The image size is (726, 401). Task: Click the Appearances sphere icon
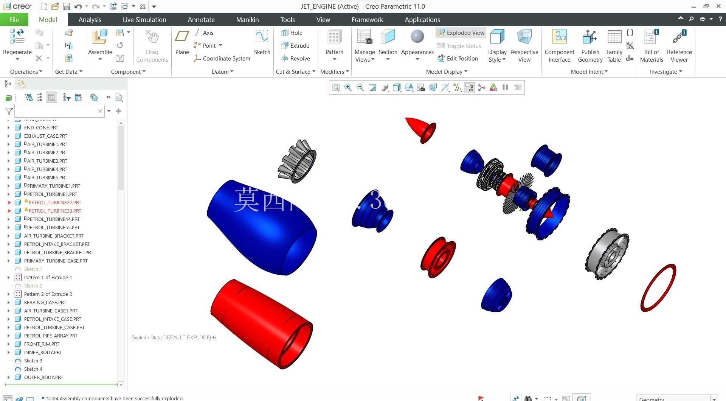click(417, 37)
